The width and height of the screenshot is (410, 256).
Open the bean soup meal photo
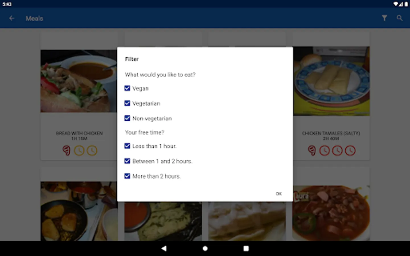[331, 213]
